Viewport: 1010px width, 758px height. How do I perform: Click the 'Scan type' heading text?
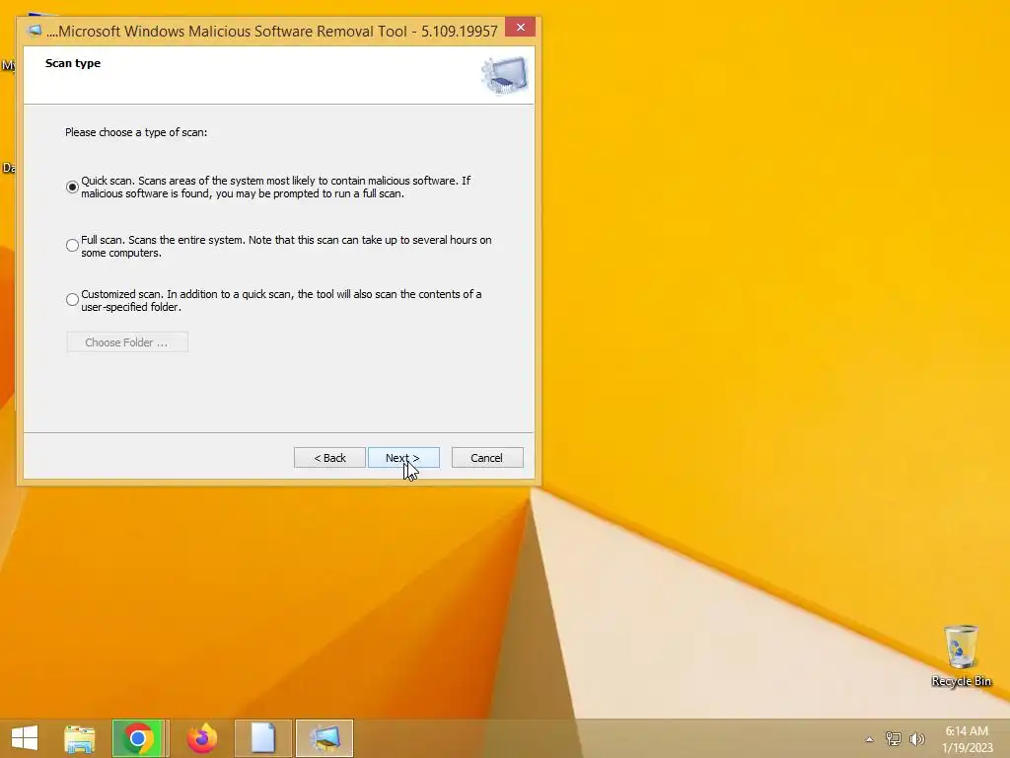[73, 63]
